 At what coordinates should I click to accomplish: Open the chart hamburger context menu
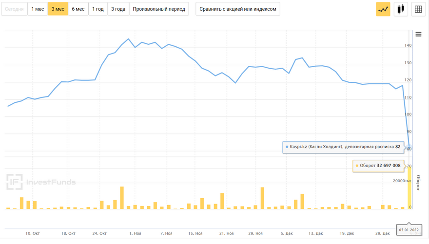click(x=418, y=34)
